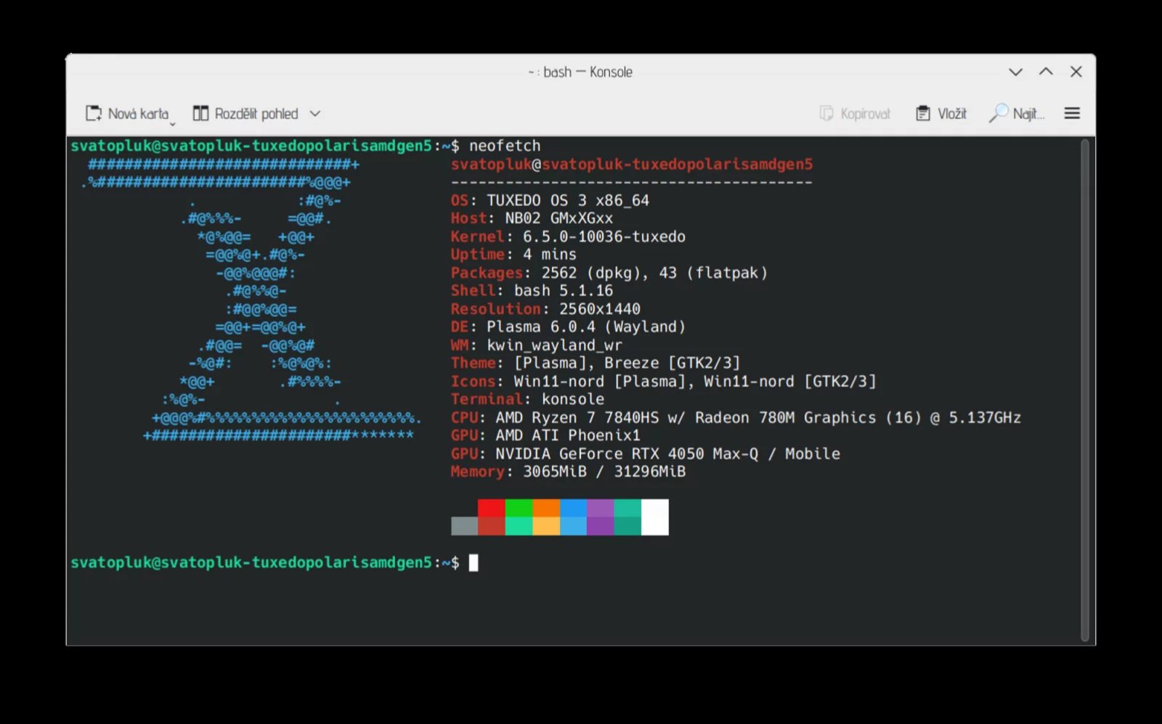Click the Kopírovat copy button
The height and width of the screenshot is (724, 1162).
855,114
